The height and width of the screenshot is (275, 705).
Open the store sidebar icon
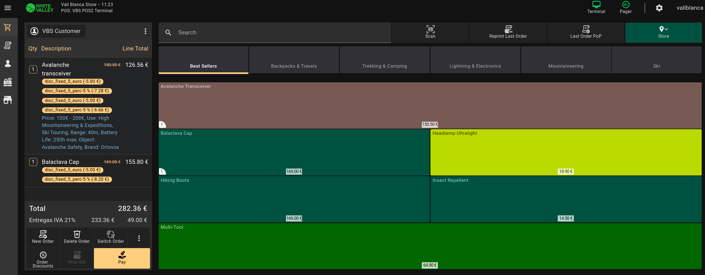click(x=8, y=100)
